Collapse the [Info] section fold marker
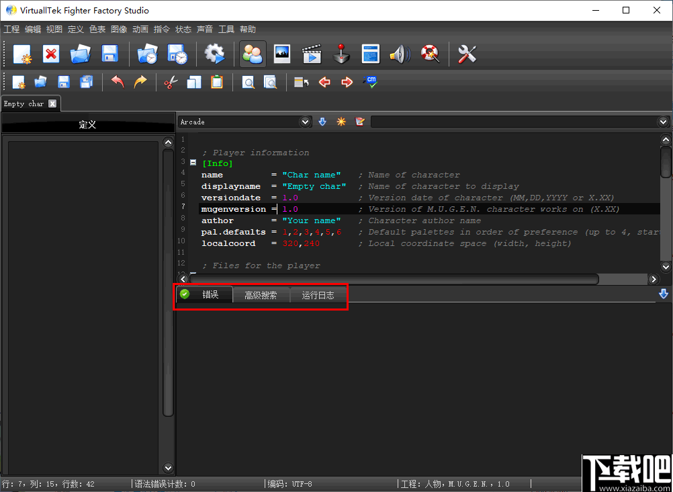Viewport: 673px width, 492px height. [x=193, y=163]
